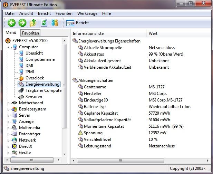Click the tree panel horizontal scroll-right arrow
This screenshot has width=213, height=174.
[x=59, y=160]
